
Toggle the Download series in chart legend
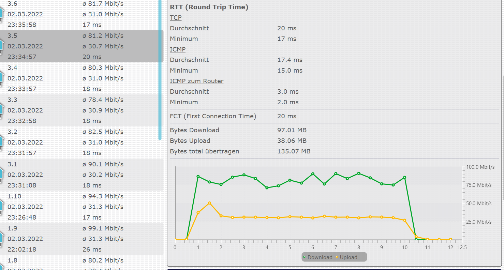coord(317,257)
